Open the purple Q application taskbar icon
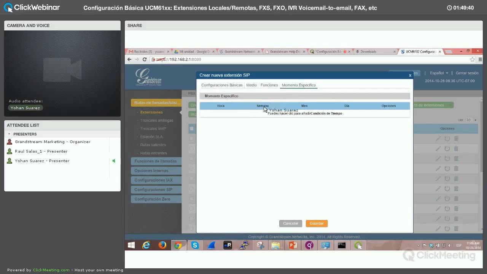 pos(309,245)
